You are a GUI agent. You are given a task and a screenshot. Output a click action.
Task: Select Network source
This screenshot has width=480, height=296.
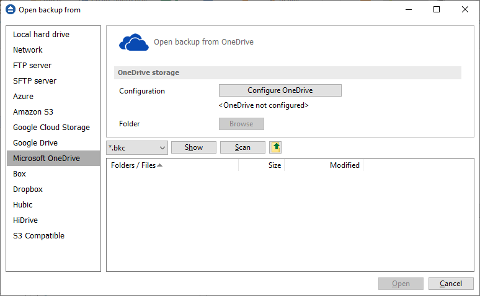53,50
